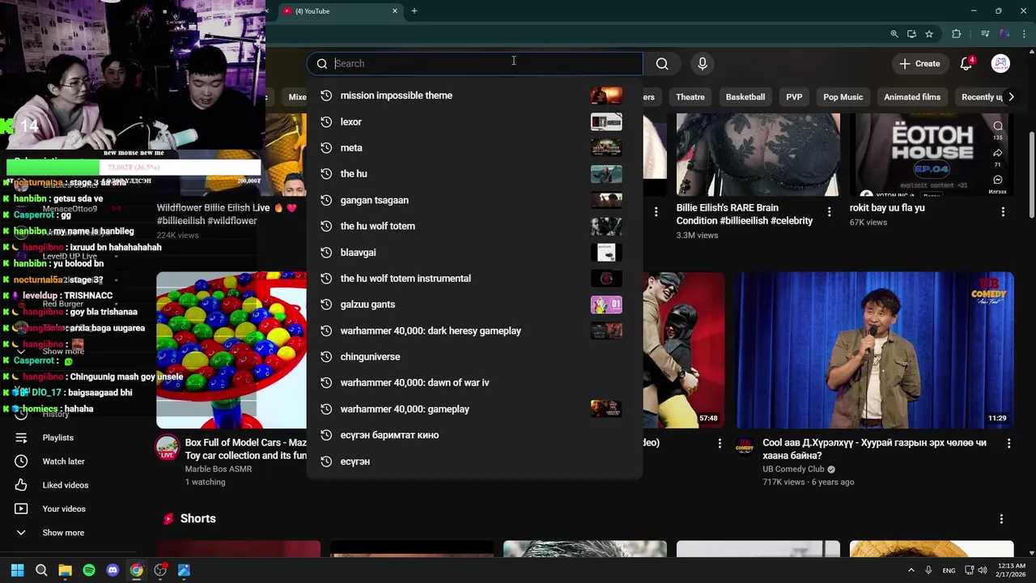Open options menu for Cool аав video
This screenshot has width=1036, height=583.
click(x=1008, y=444)
